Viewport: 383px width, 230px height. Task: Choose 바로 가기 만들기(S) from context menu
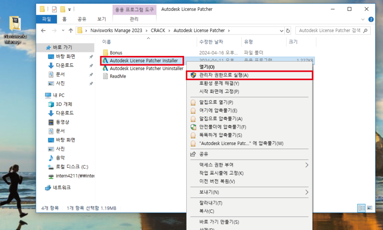point(249,222)
